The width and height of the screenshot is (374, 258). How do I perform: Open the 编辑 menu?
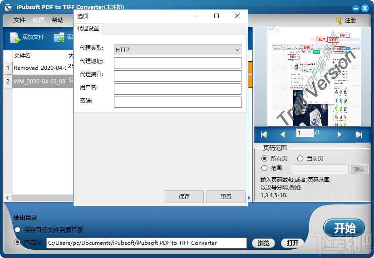coord(39,20)
